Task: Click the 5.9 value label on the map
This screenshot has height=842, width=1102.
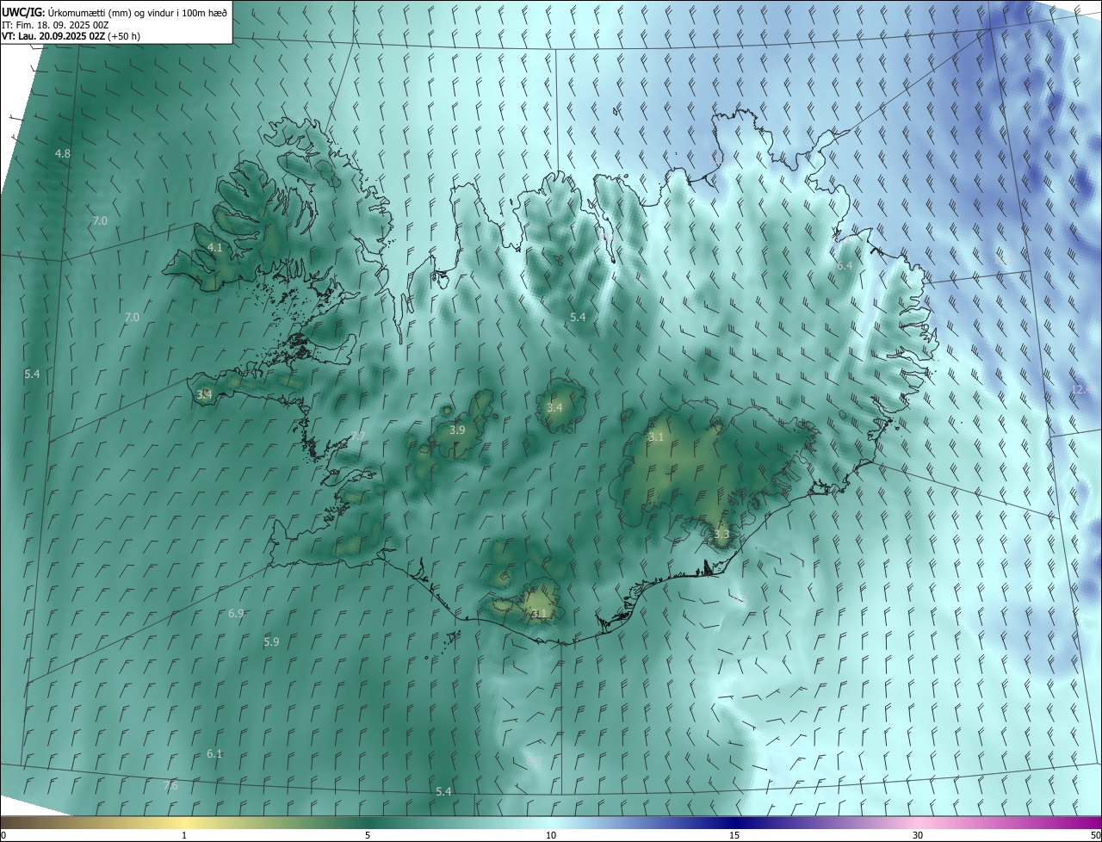Action: tap(271, 642)
